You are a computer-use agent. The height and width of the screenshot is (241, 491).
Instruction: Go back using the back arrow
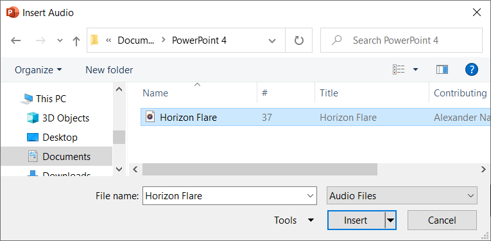coord(15,40)
